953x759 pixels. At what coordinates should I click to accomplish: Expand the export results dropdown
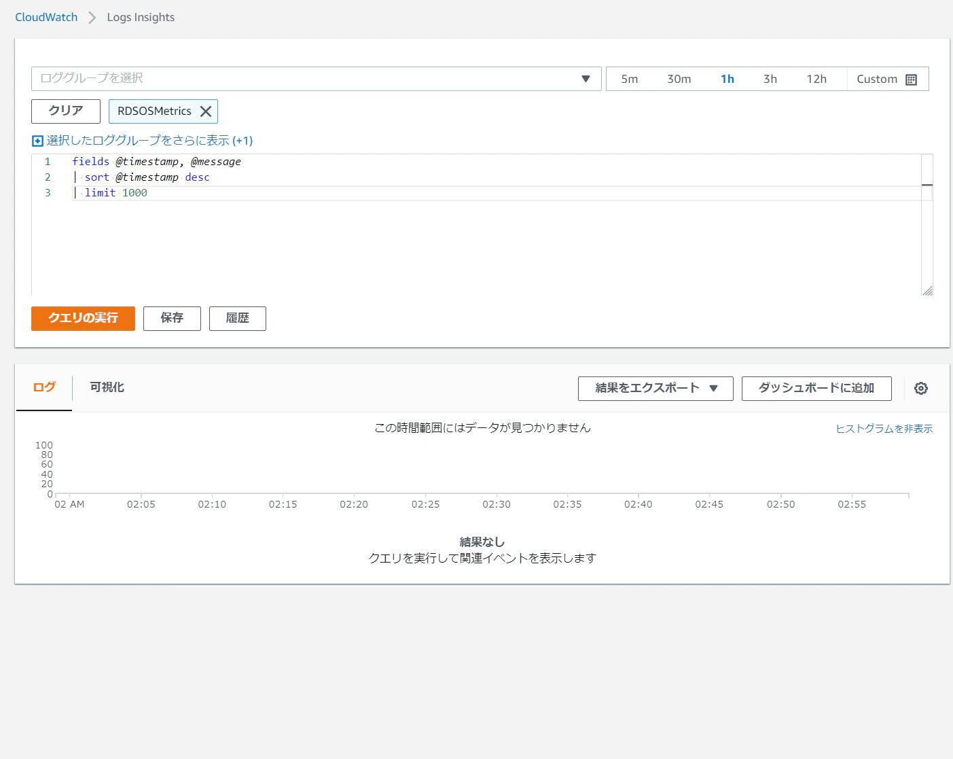655,389
